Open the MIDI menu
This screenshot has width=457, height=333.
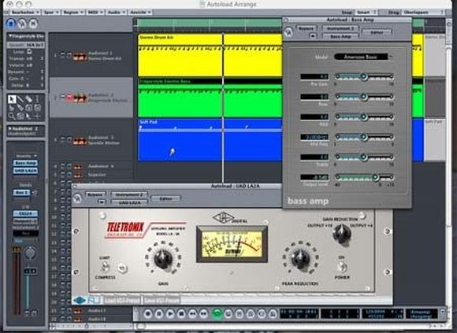pos(95,13)
